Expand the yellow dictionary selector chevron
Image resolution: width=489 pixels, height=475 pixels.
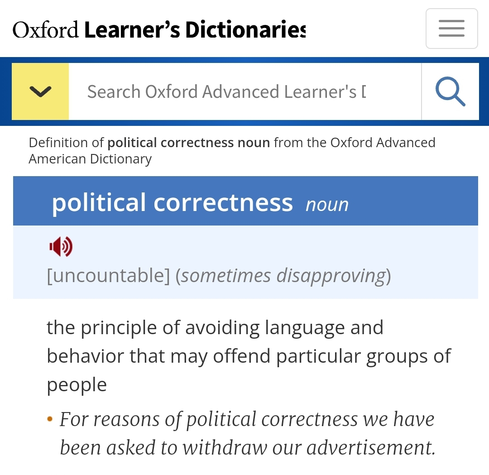click(x=40, y=91)
